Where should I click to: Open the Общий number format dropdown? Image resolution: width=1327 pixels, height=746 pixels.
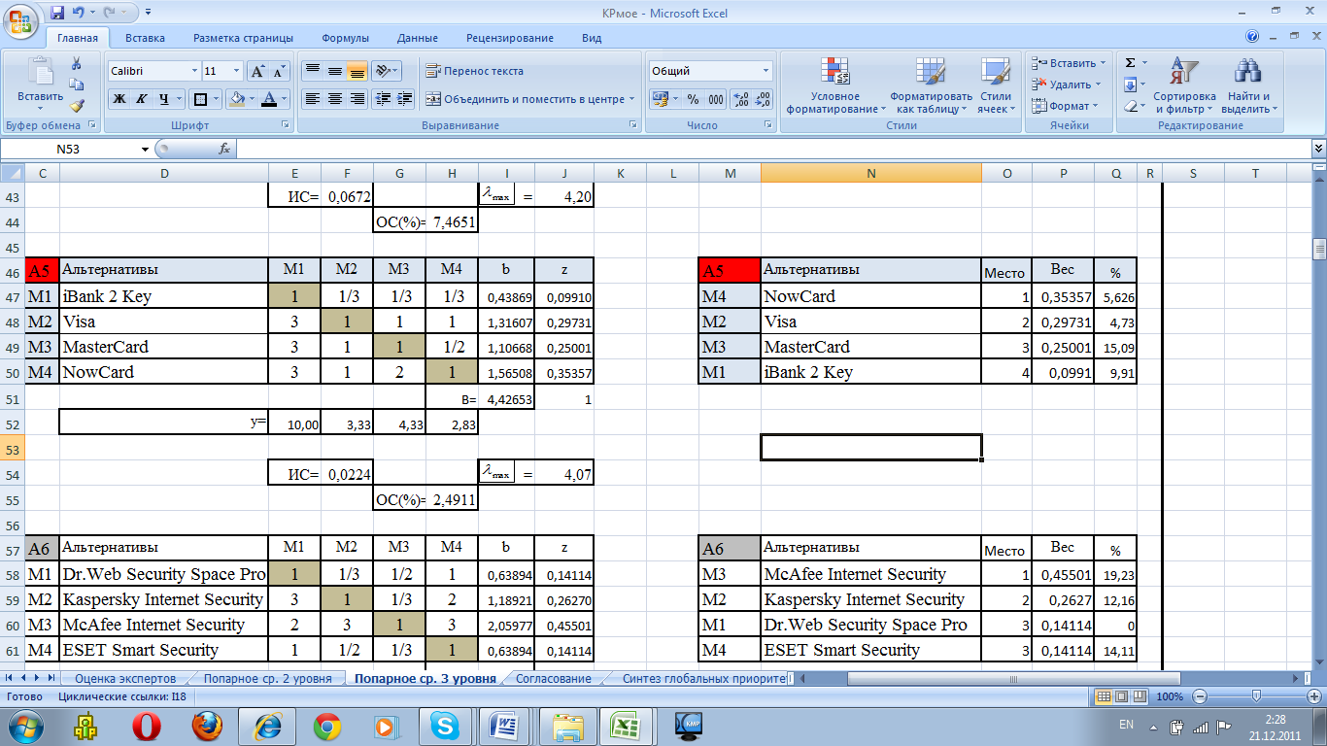coord(766,71)
